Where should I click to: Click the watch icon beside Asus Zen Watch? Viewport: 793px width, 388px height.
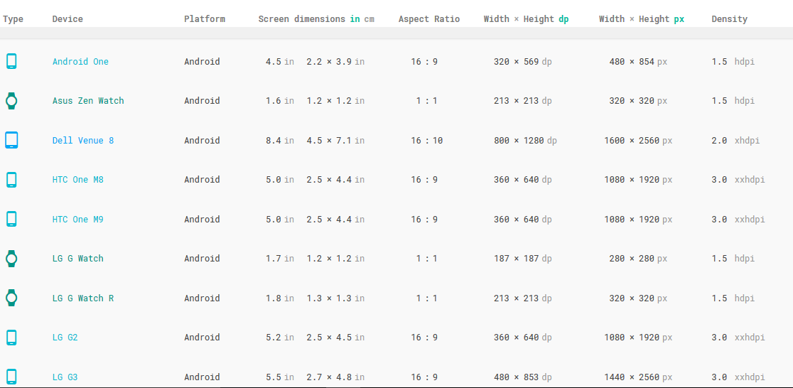[x=11, y=101]
